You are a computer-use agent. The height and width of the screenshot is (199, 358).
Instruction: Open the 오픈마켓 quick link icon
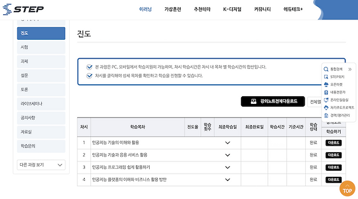point(326,84)
